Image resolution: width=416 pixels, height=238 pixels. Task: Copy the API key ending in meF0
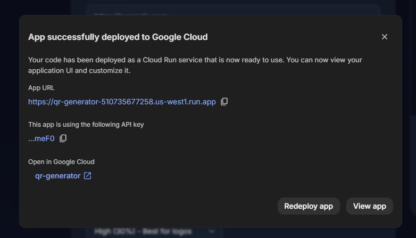click(x=63, y=138)
